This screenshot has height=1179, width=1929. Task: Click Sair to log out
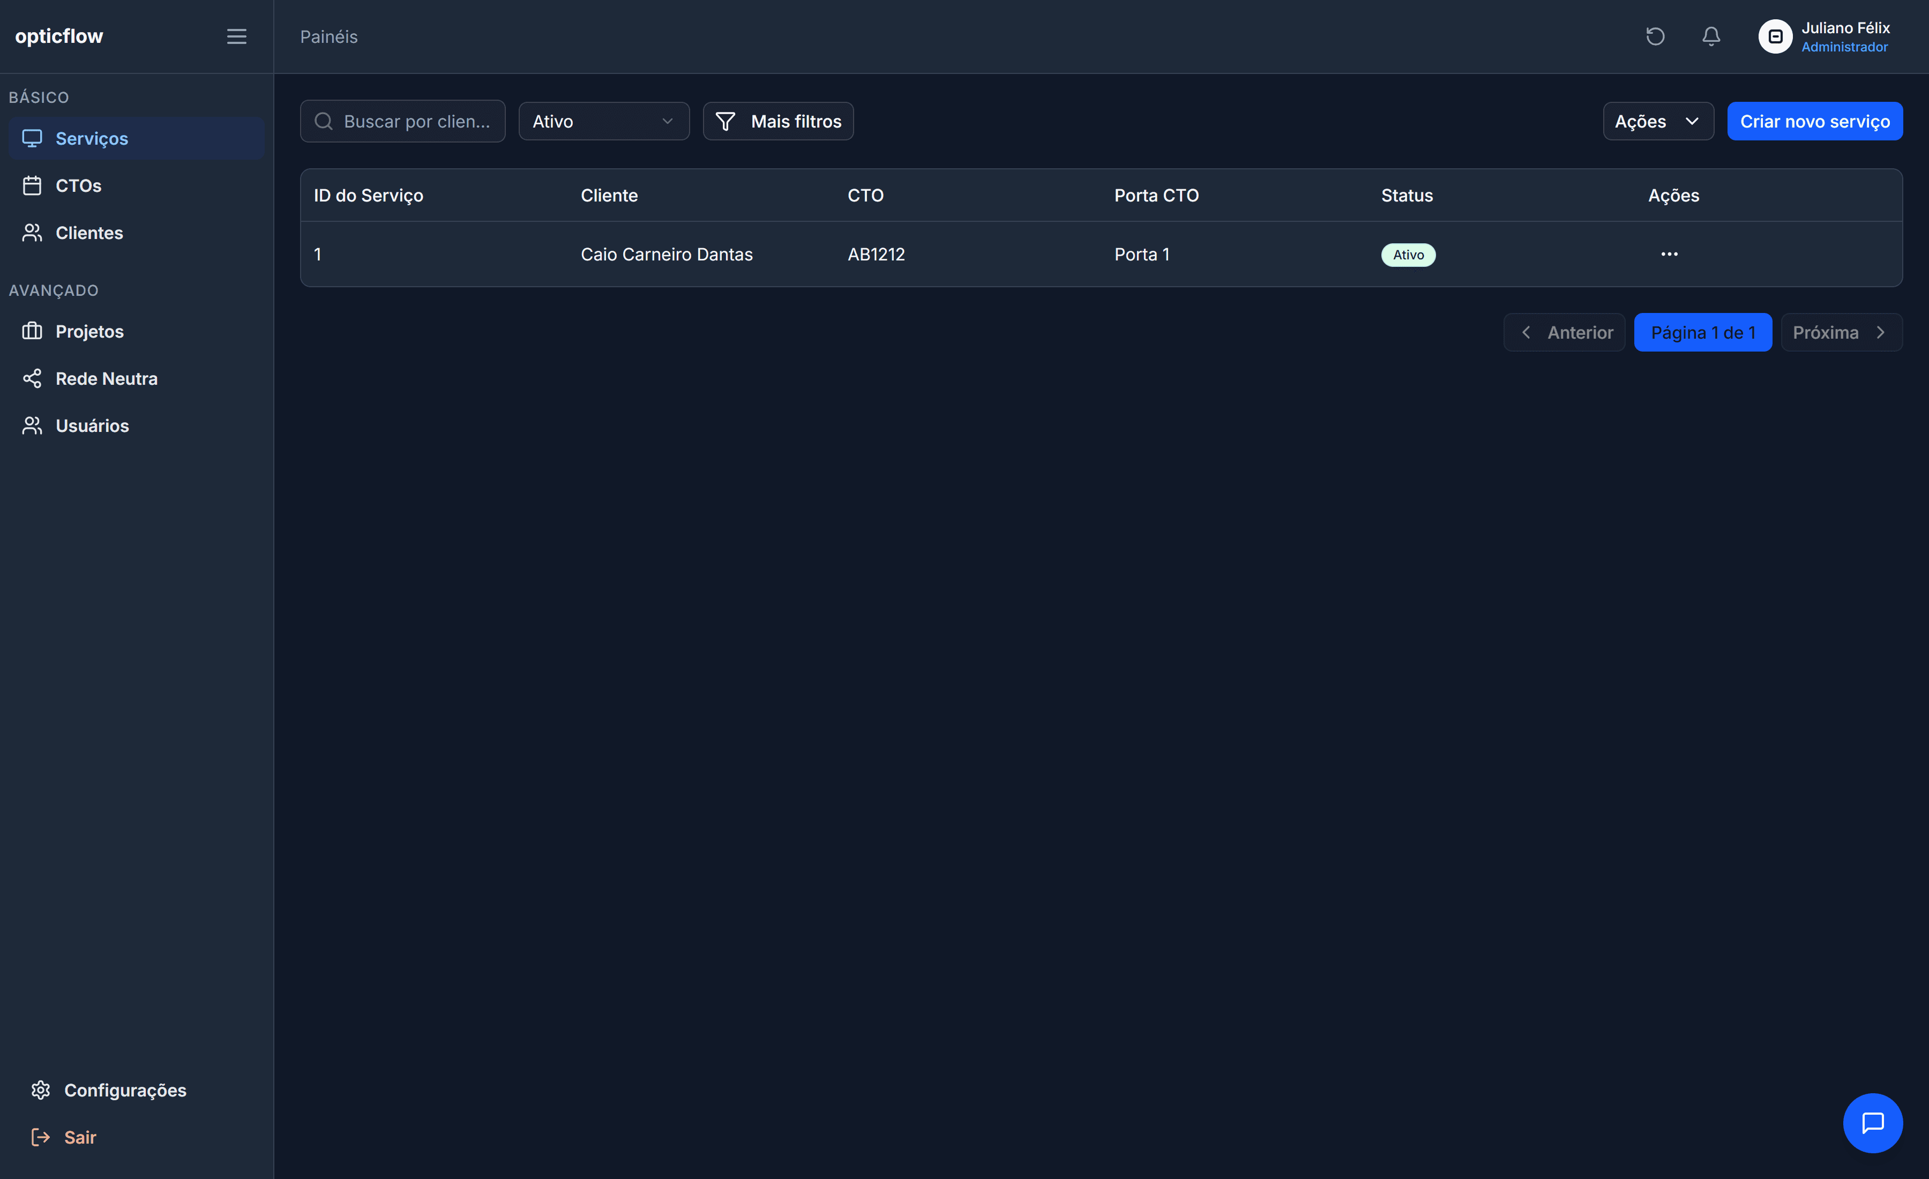pyautogui.click(x=79, y=1137)
